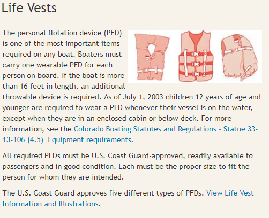Image resolution: width=269 pixels, height=218 pixels.
Task: Click the 'than 16 feet in length' text
Action: pos(40,87)
